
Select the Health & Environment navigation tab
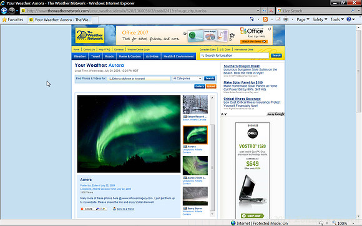[x=179, y=56]
